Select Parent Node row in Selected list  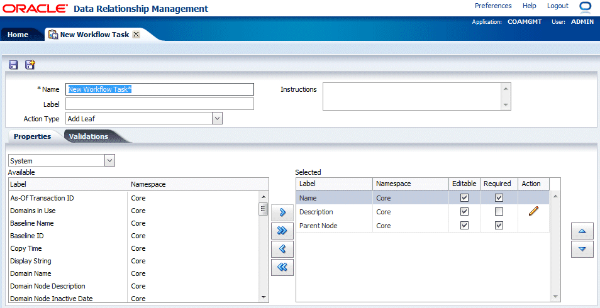coord(423,226)
